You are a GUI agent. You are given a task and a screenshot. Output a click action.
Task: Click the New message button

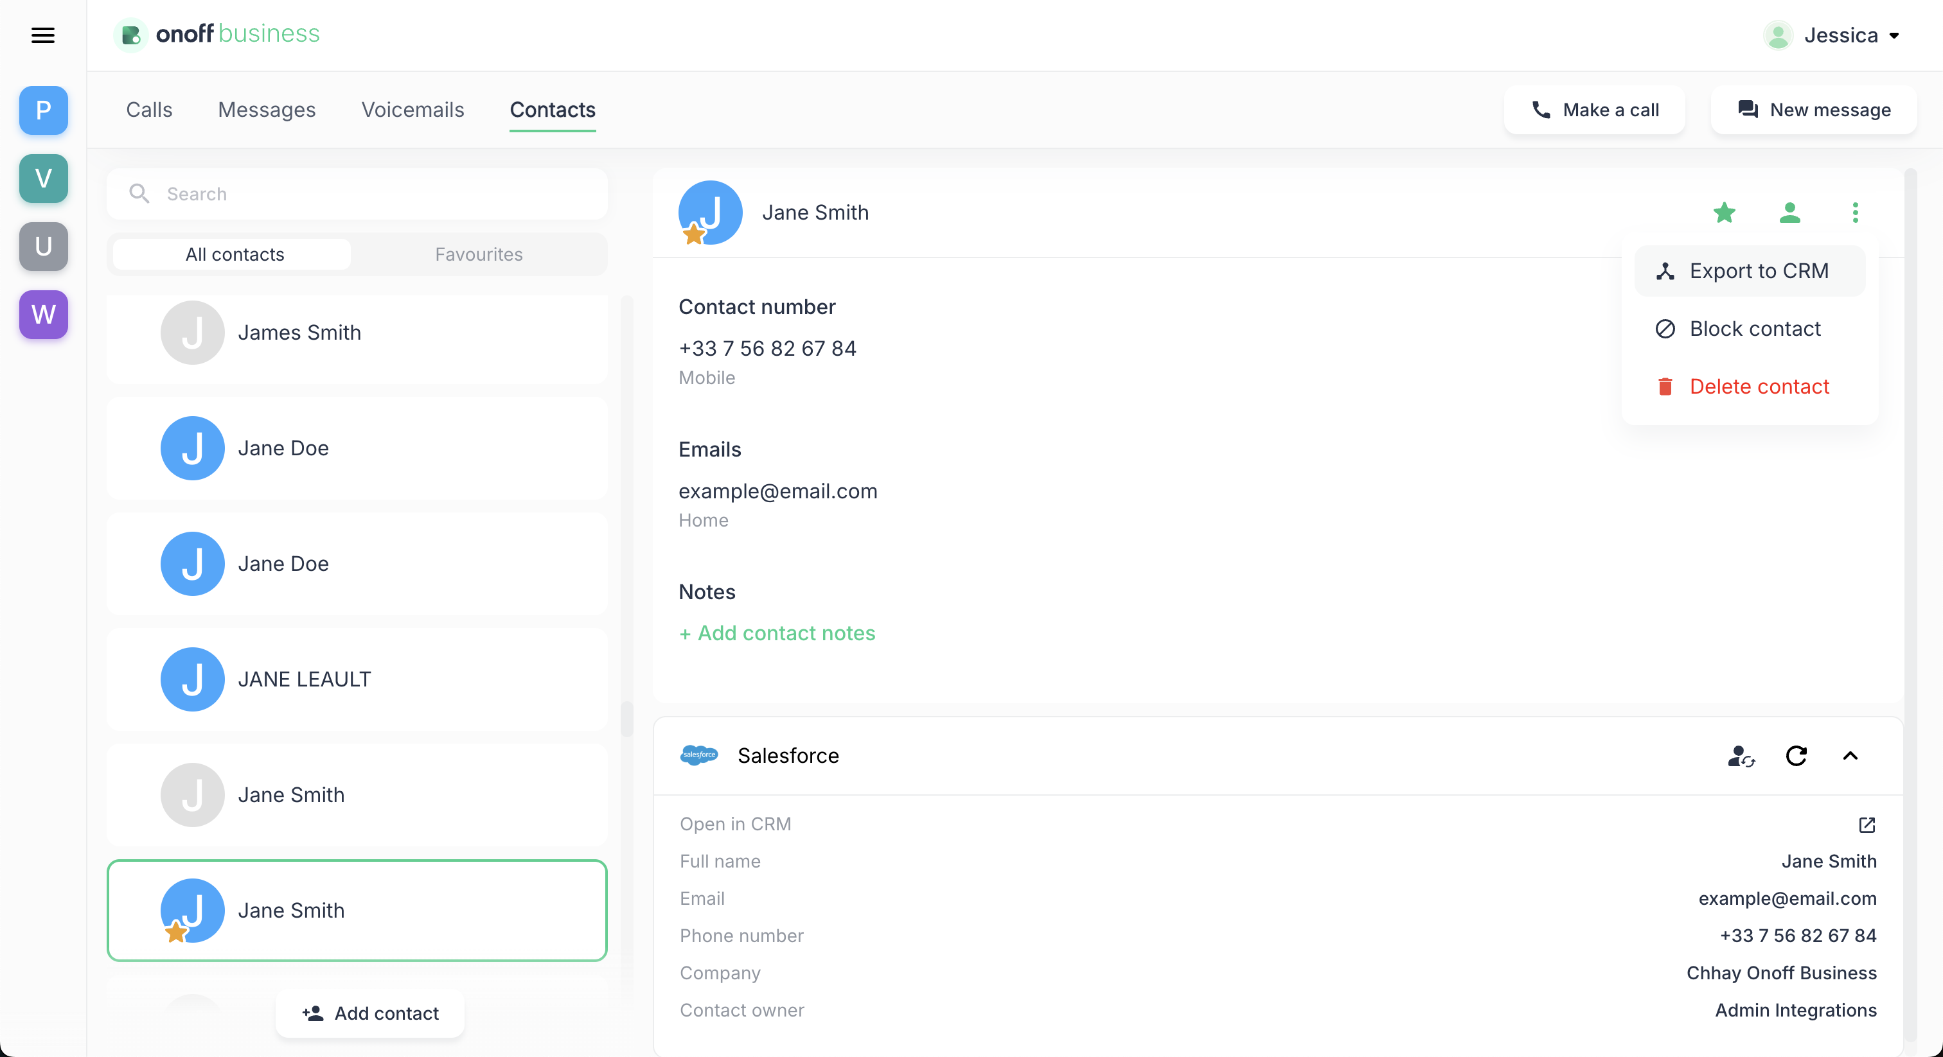coord(1814,110)
